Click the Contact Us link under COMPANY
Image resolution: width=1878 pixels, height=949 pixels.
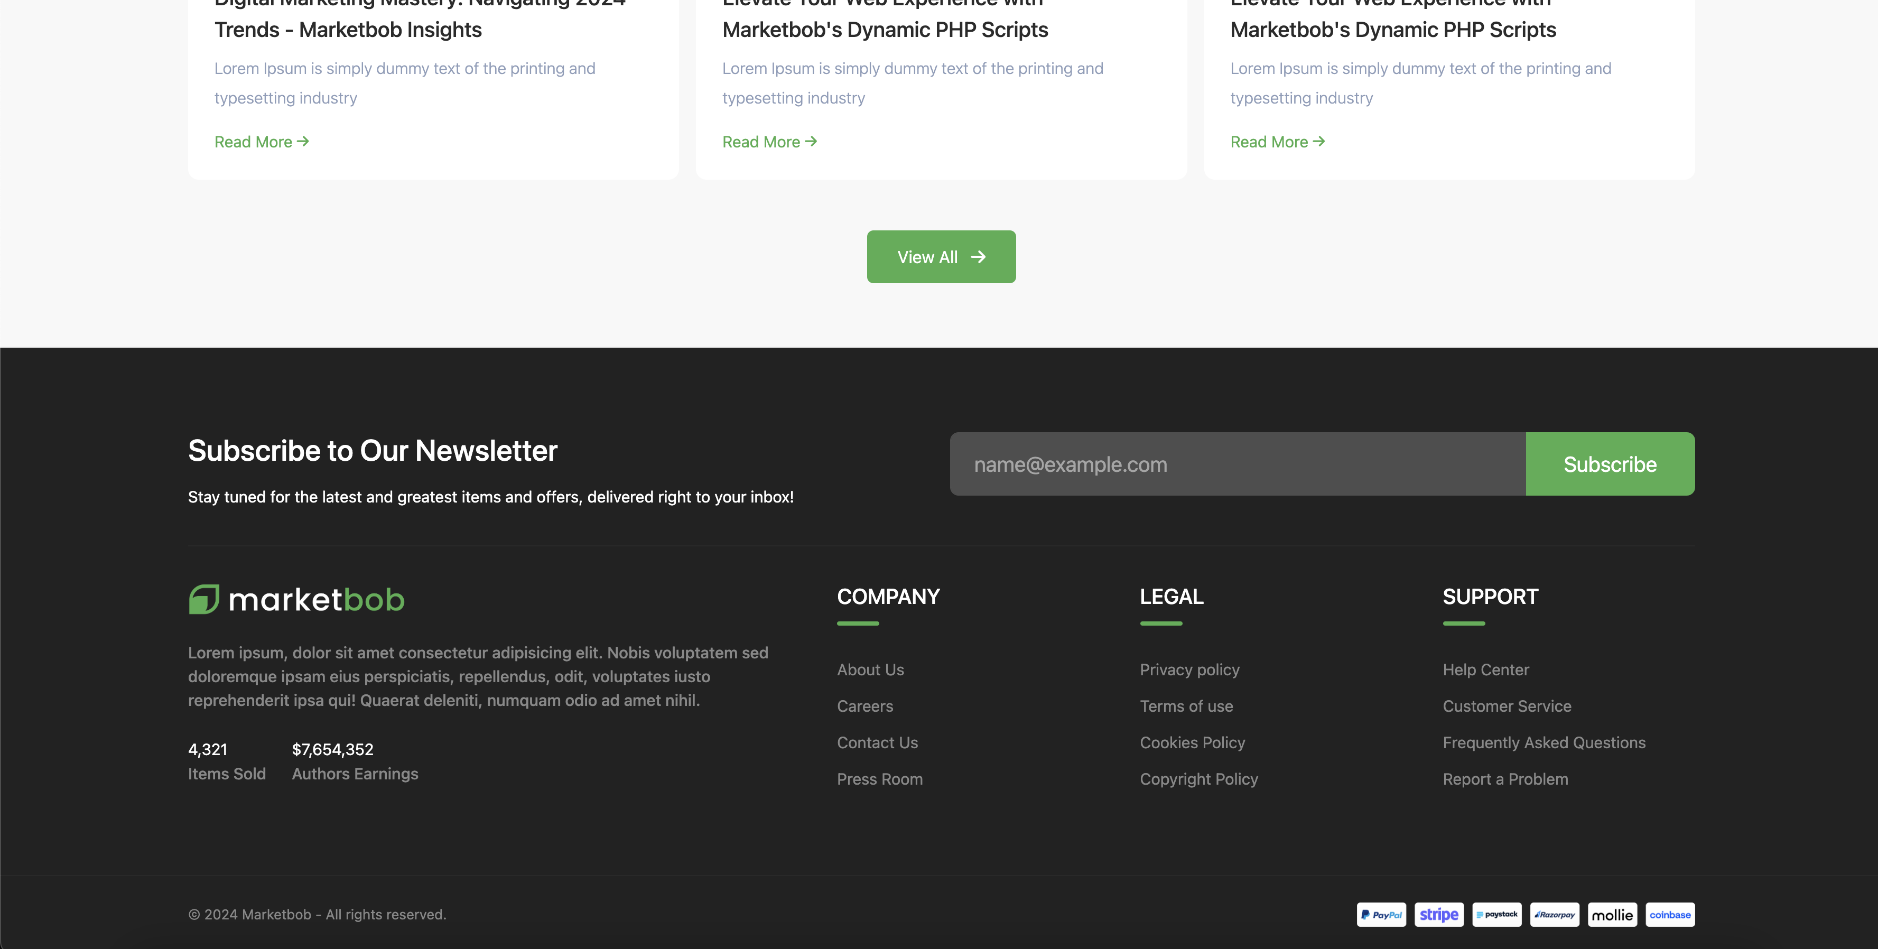point(877,742)
